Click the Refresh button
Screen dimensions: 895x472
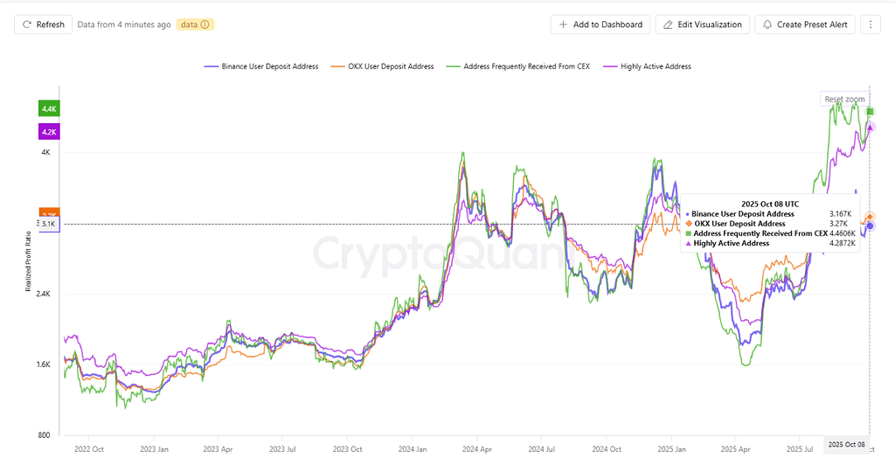point(43,24)
